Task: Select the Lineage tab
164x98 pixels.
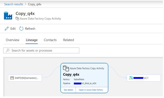Action: 32,40
